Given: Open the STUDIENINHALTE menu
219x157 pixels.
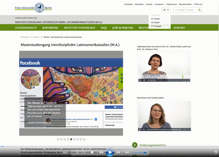Looking at the screenshot, I should pyautogui.click(x=26, y=28).
